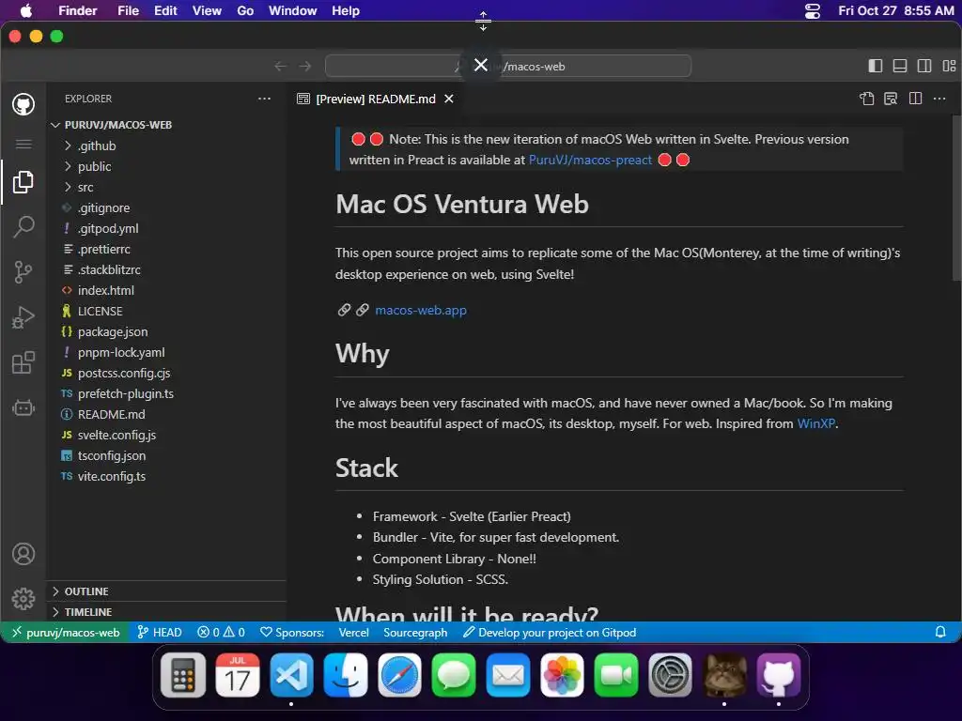Image resolution: width=962 pixels, height=721 pixels.
Task: Expand the TIMELINE section
Action: click(165, 612)
